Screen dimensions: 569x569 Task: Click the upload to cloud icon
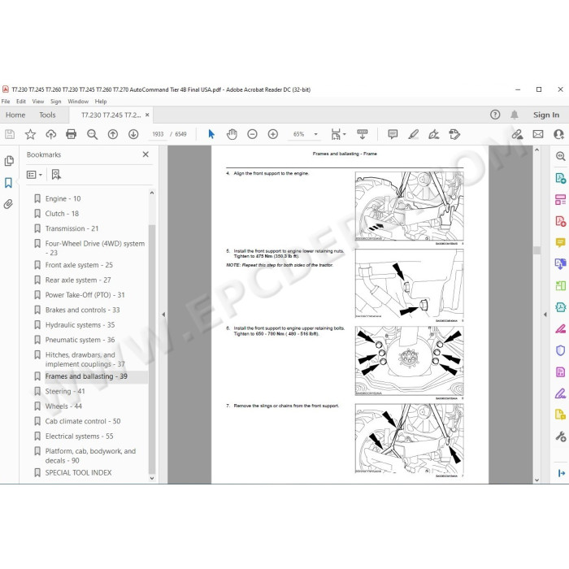[x=50, y=134]
